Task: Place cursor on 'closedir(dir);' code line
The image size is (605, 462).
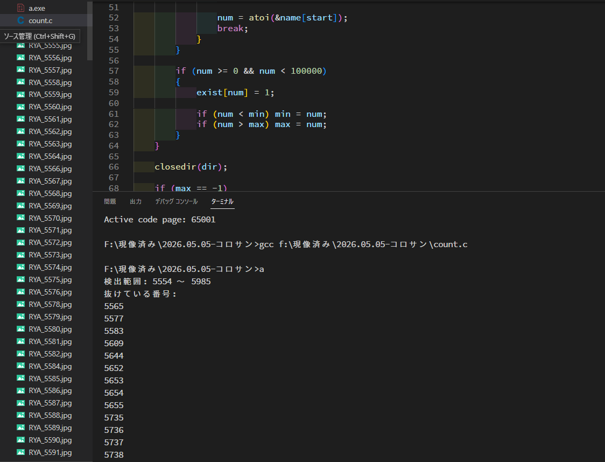Action: coord(191,167)
